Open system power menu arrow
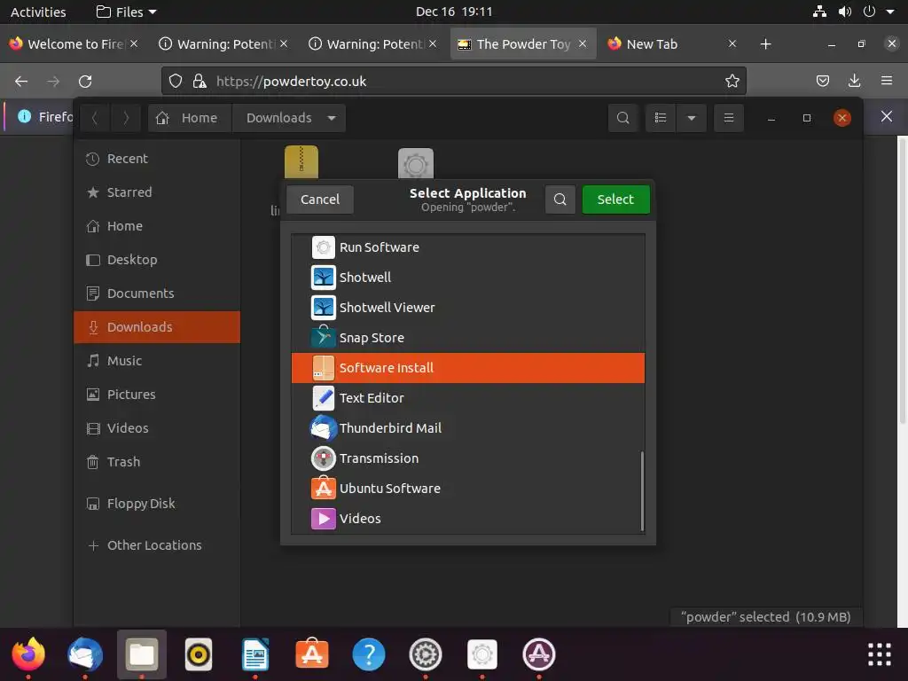Screen dimensions: 908x681 click(890, 12)
